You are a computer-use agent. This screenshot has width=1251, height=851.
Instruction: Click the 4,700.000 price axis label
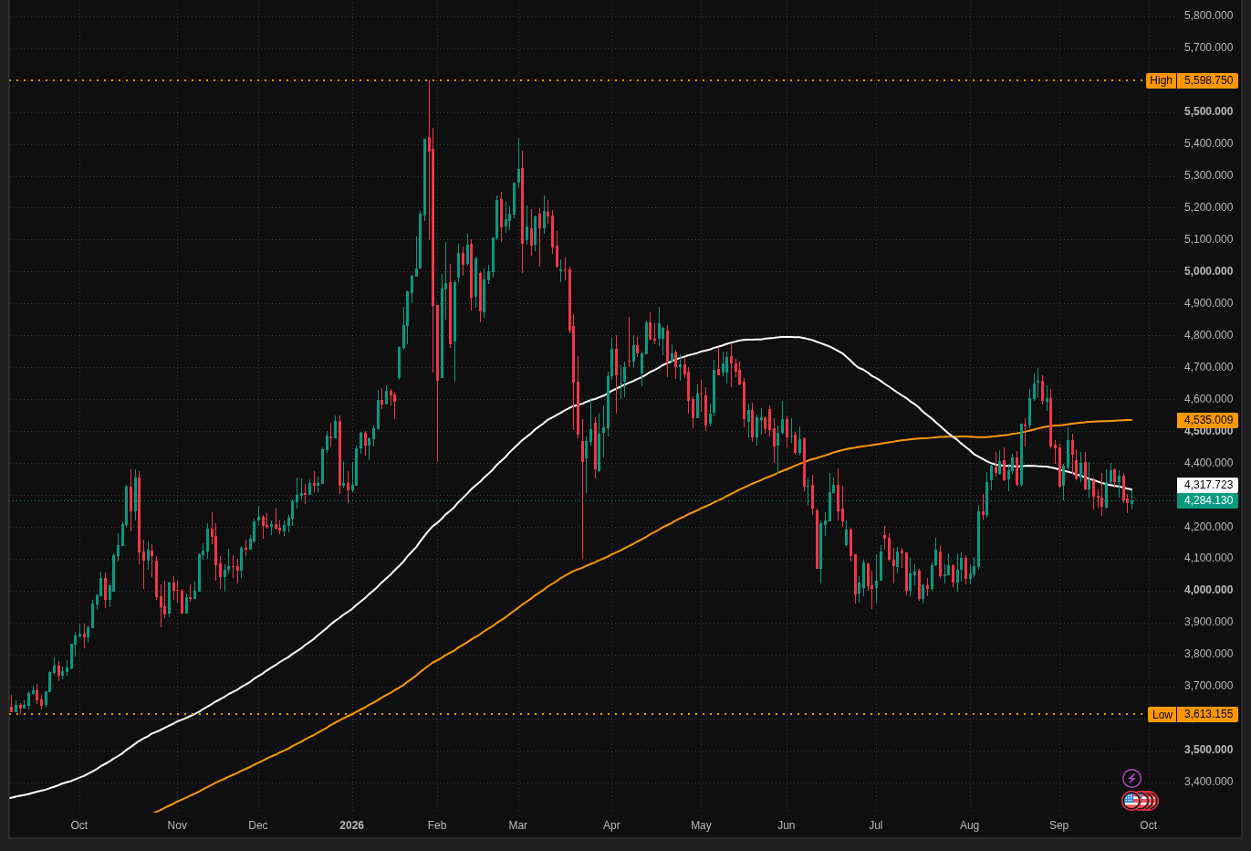(x=1208, y=367)
